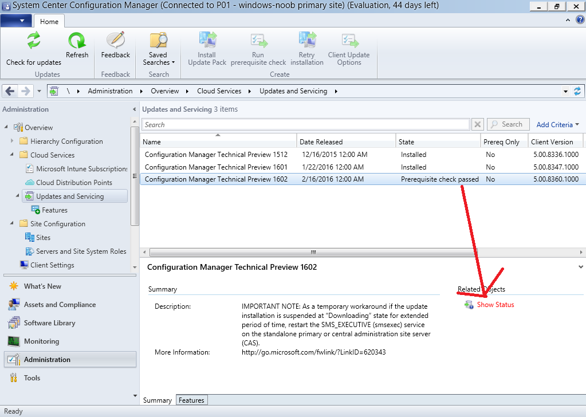Click the Check for updates icon
The height and width of the screenshot is (417, 586).
click(34, 40)
